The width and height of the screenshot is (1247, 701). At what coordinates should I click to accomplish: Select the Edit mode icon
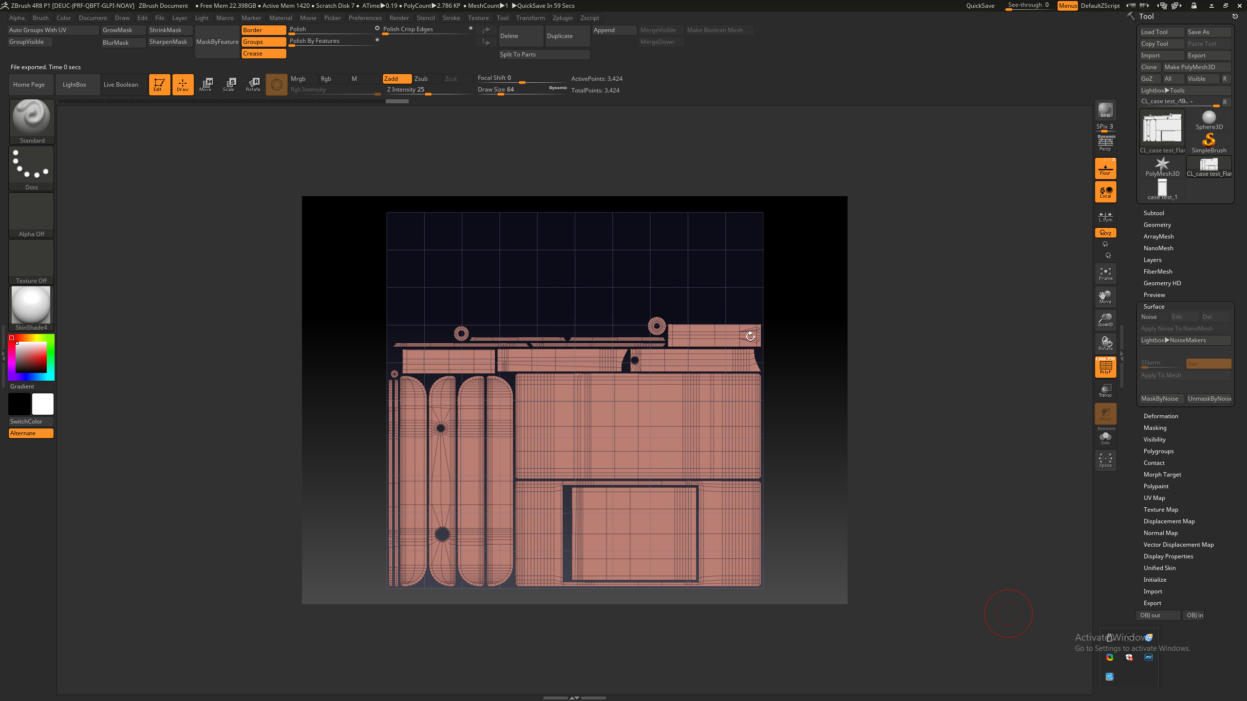(159, 84)
